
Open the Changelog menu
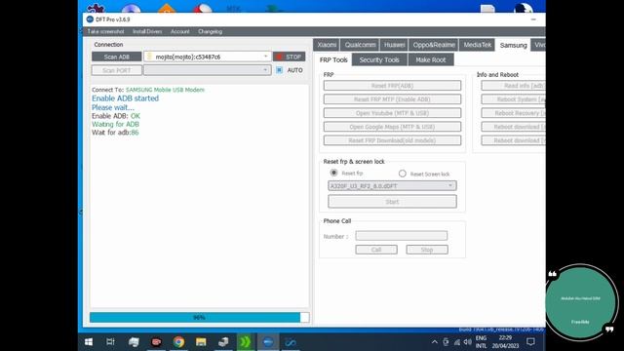(x=211, y=31)
